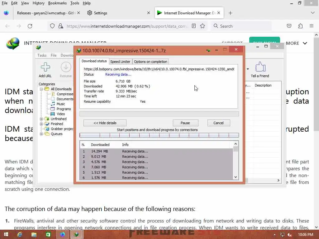Open Firefox hamburger application menu

pos(312,26)
